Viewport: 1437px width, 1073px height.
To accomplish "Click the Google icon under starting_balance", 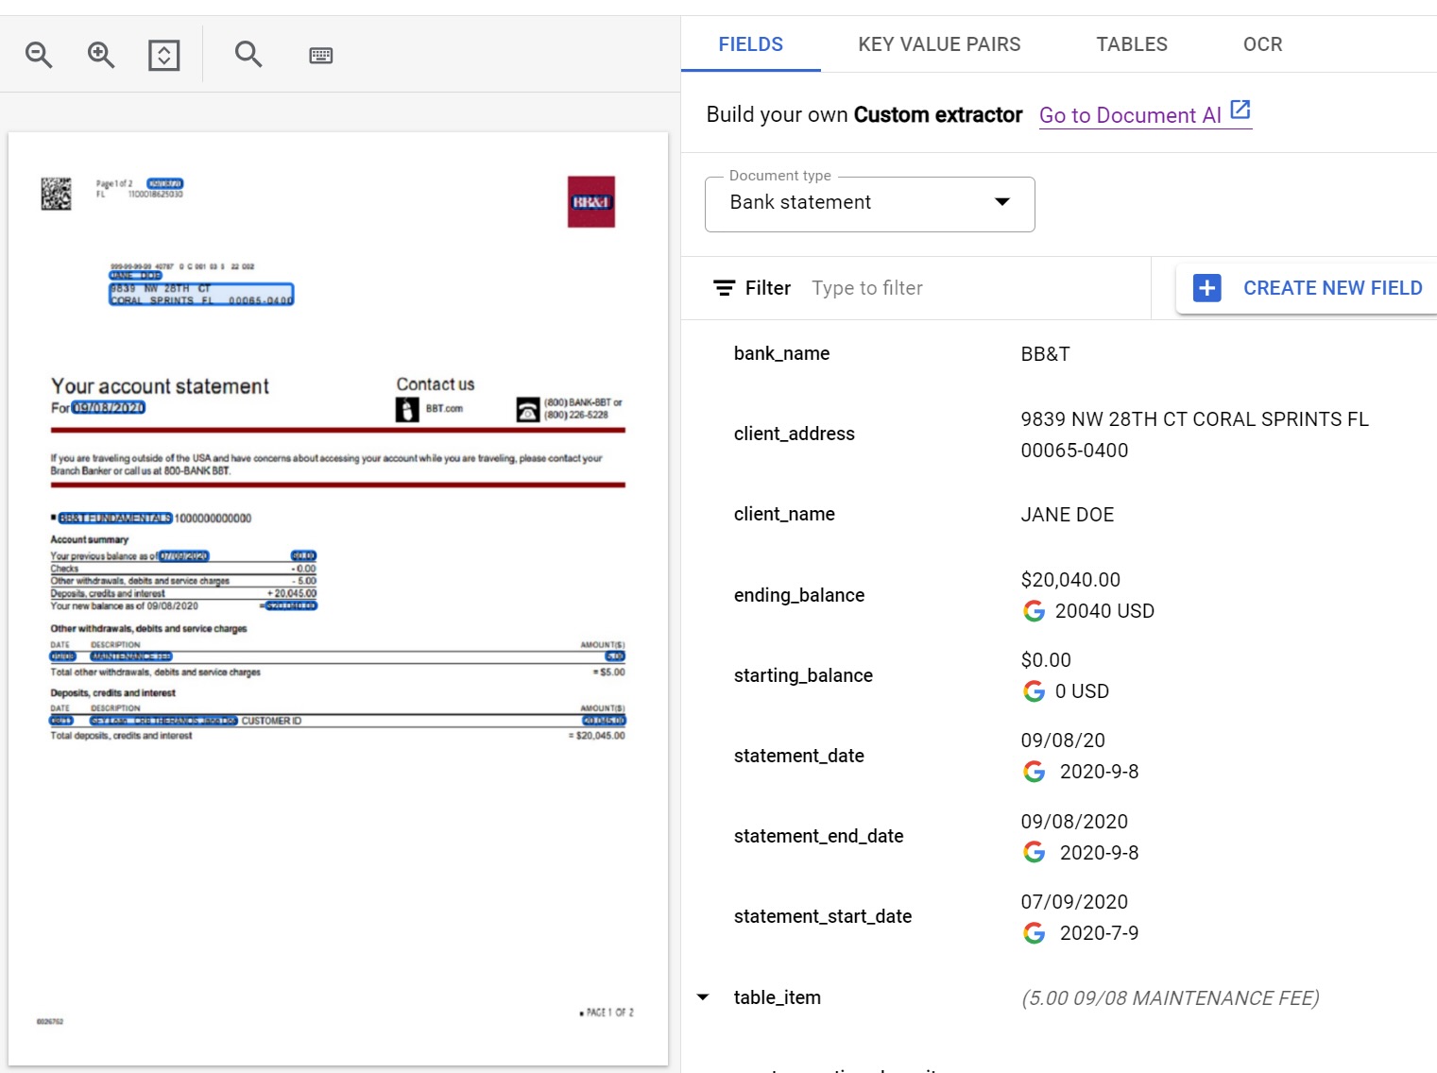I will [1035, 691].
